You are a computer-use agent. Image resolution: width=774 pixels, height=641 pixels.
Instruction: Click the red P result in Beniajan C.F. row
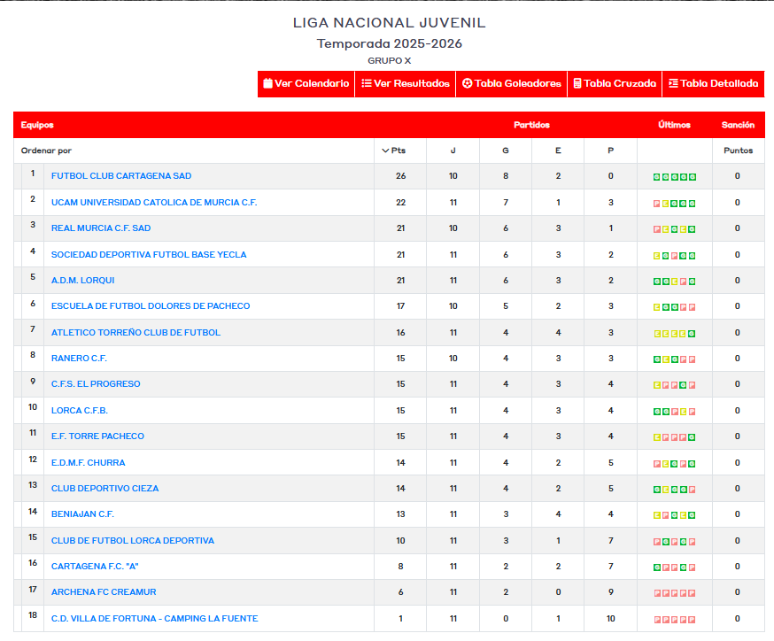665,515
